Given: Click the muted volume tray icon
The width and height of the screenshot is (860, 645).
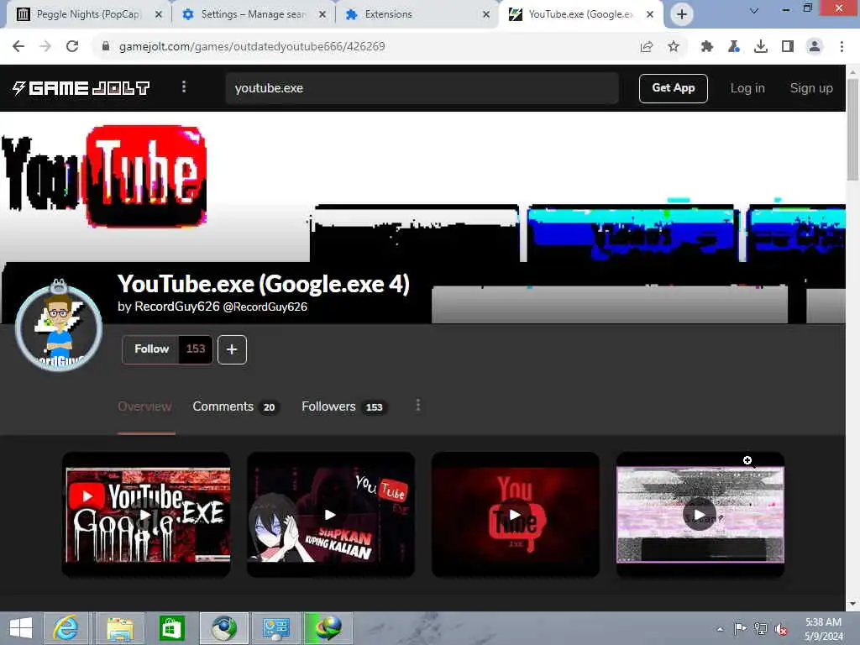Looking at the screenshot, I should (x=780, y=628).
